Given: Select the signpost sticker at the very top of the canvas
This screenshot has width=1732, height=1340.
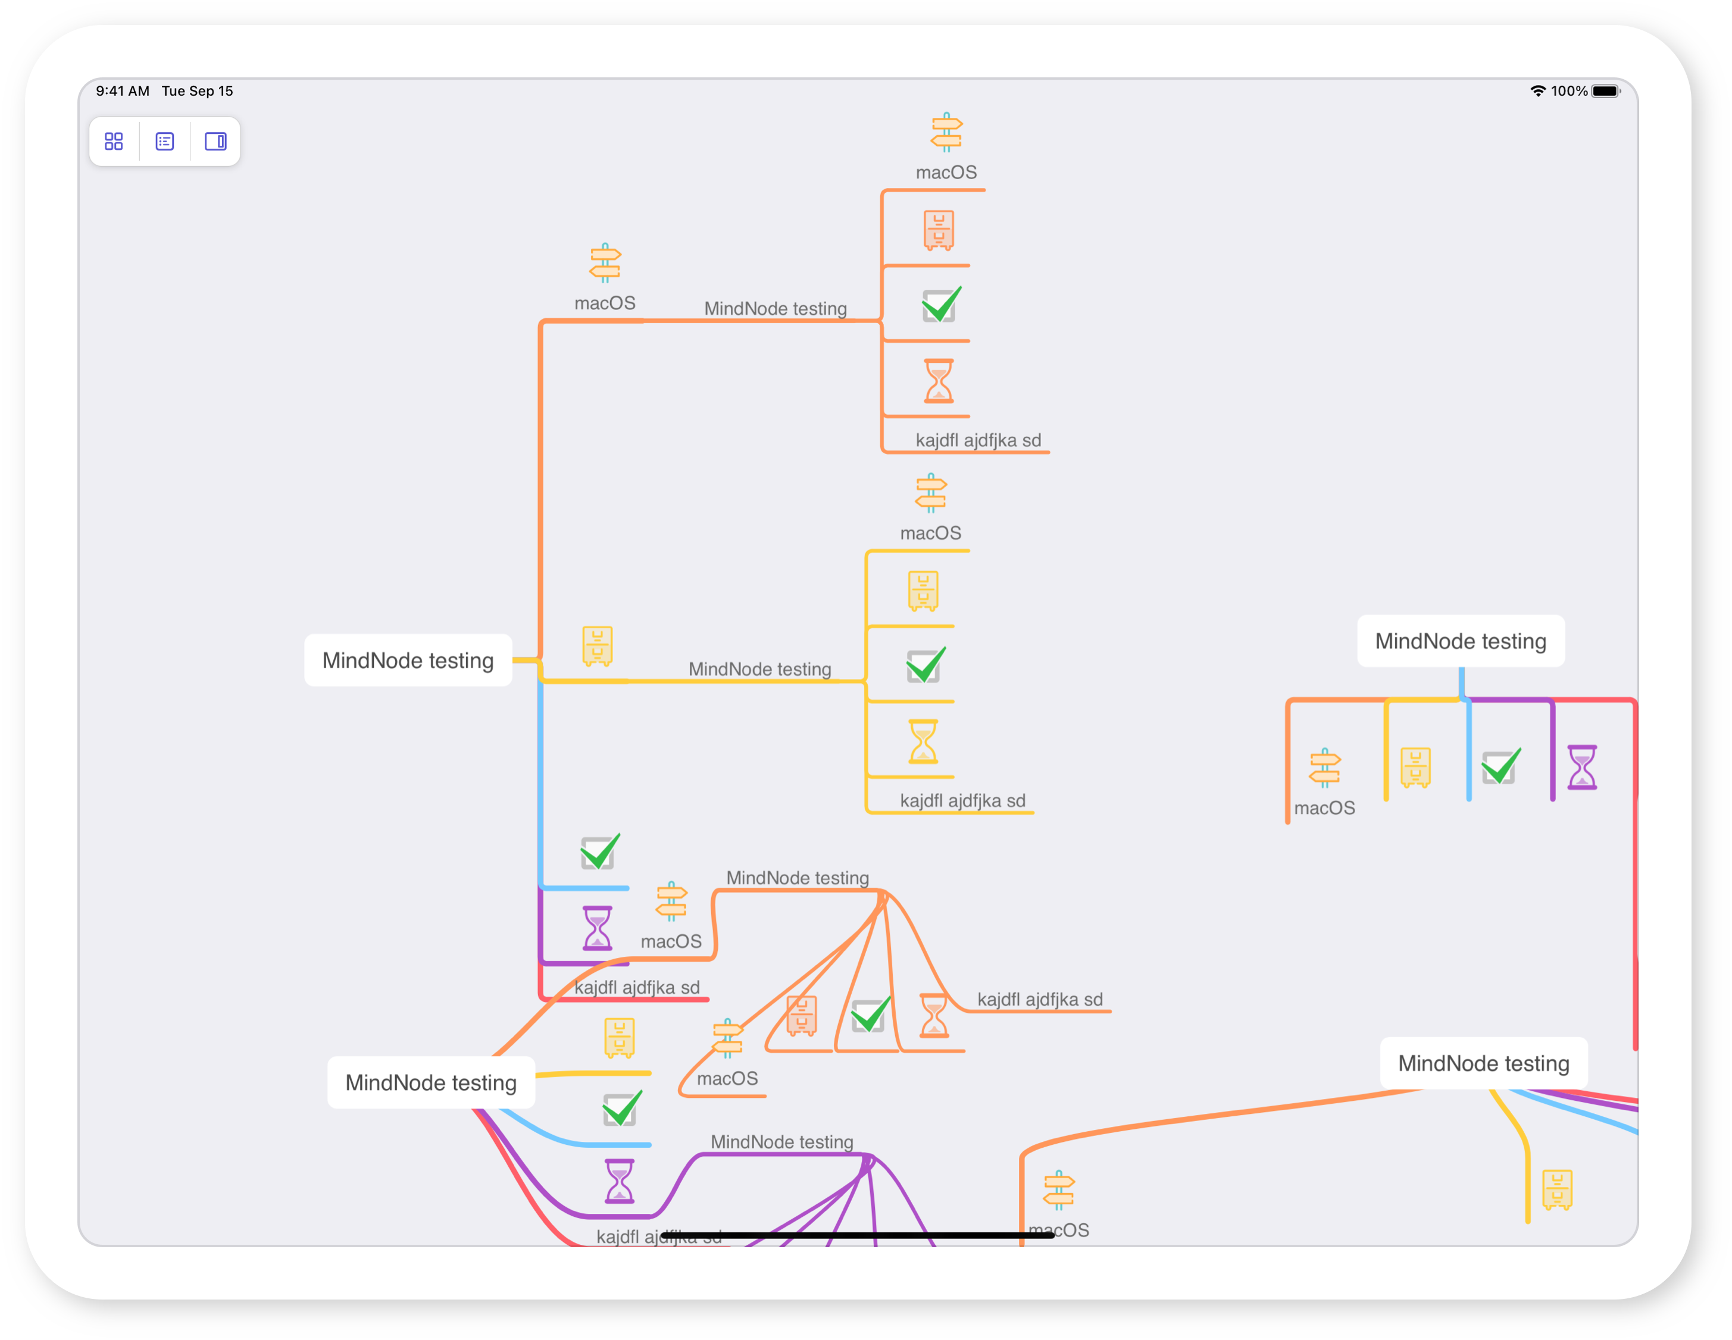Looking at the screenshot, I should (x=946, y=133).
